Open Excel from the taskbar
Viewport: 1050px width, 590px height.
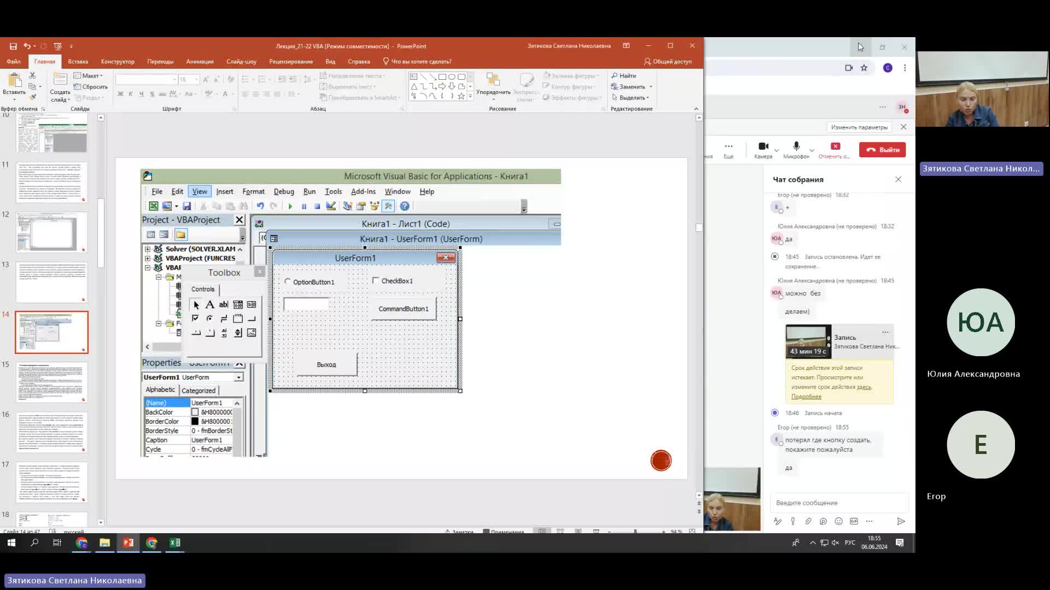click(175, 542)
